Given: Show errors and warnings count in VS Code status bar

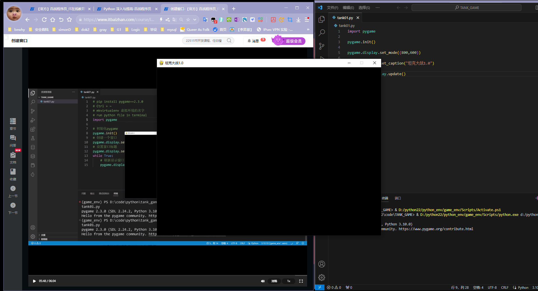Looking at the screenshot, I should [334, 287].
